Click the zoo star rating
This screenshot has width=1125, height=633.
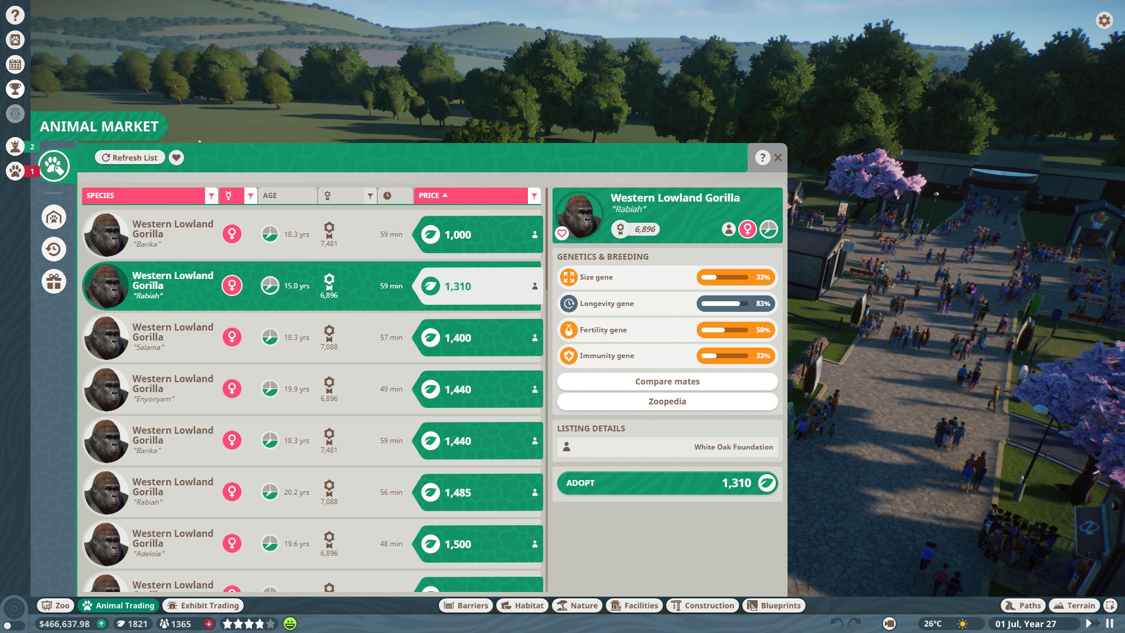pos(248,624)
